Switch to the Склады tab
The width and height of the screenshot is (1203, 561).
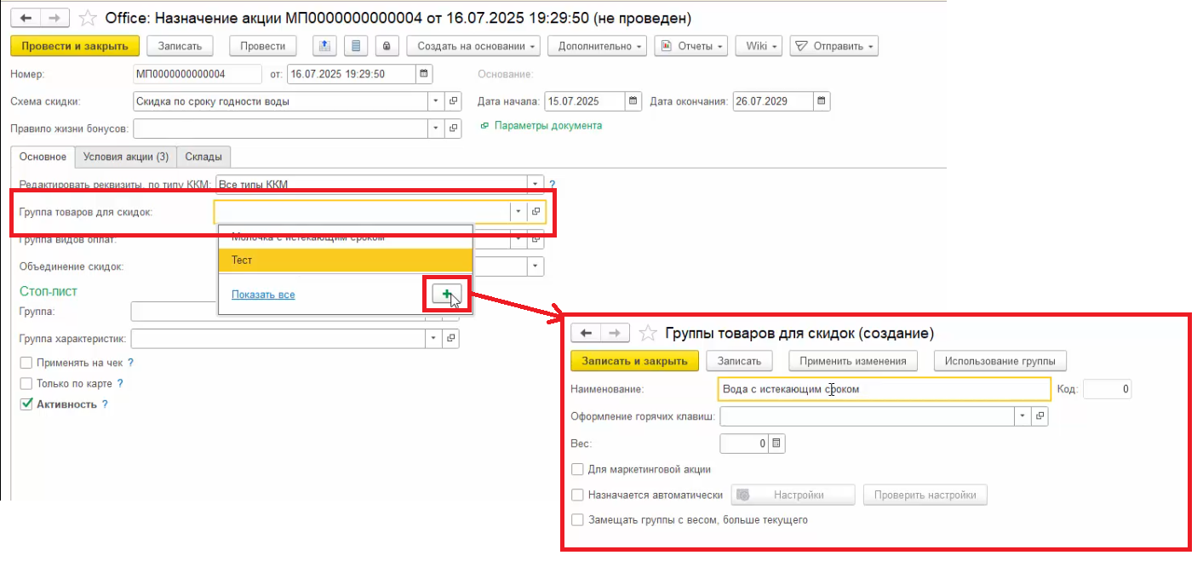203,157
